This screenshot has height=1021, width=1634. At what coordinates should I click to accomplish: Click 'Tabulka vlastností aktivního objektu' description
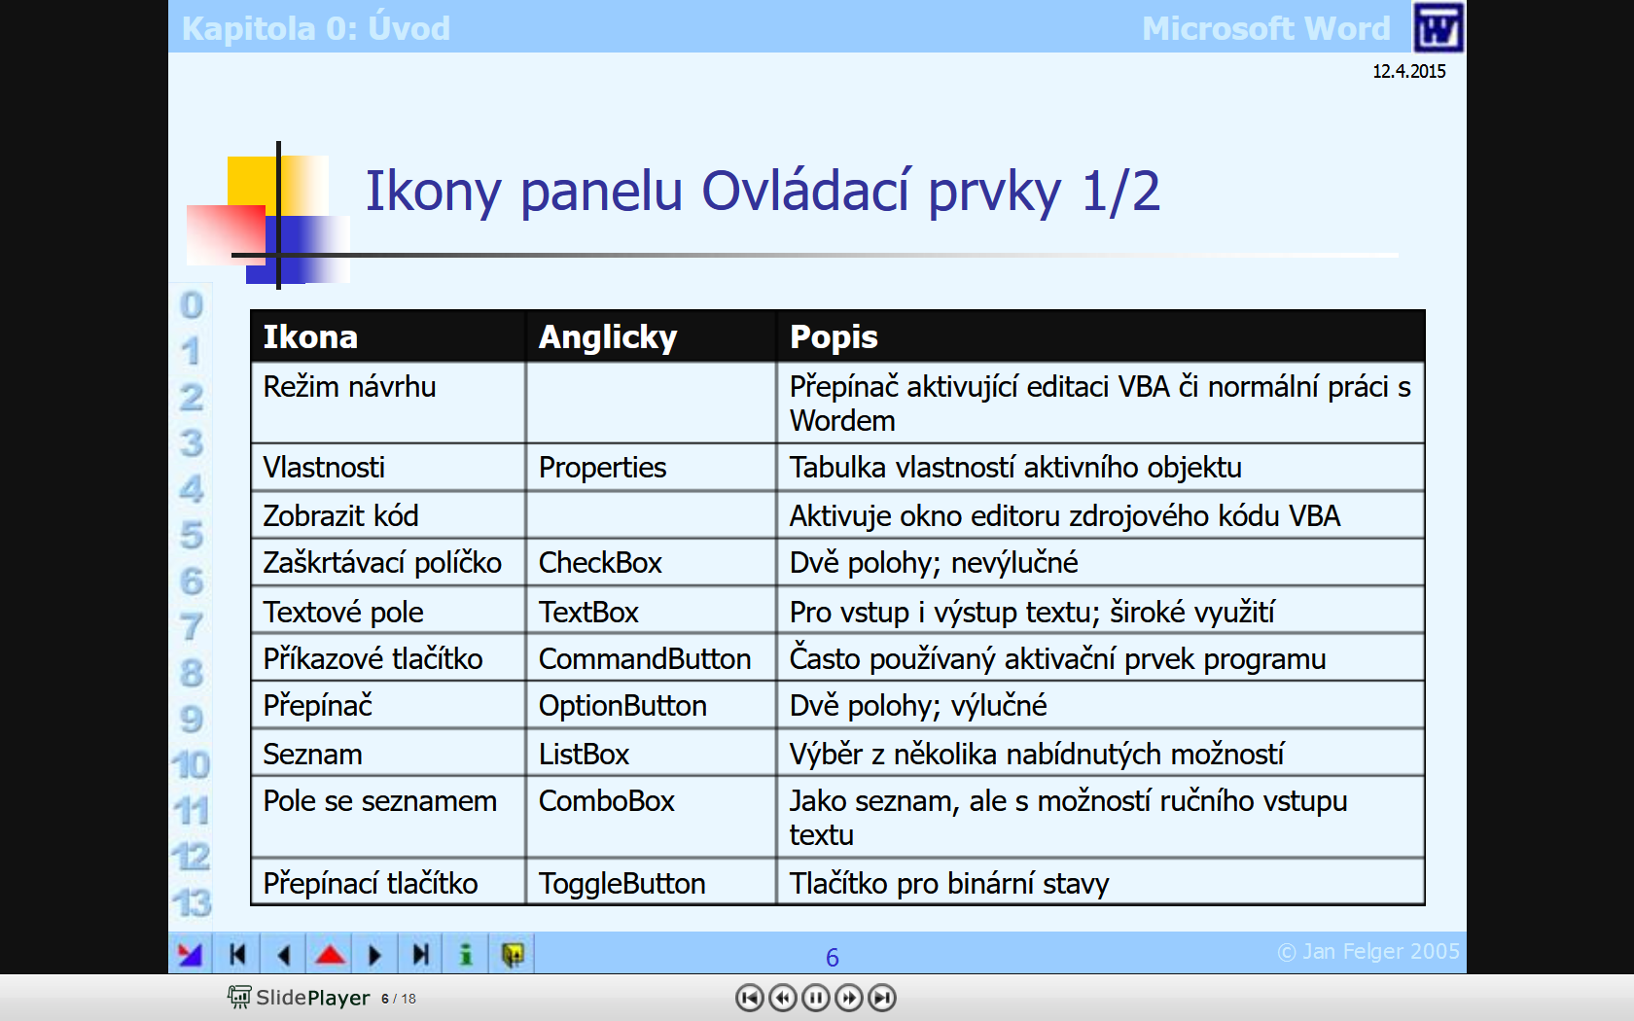[x=1015, y=468]
